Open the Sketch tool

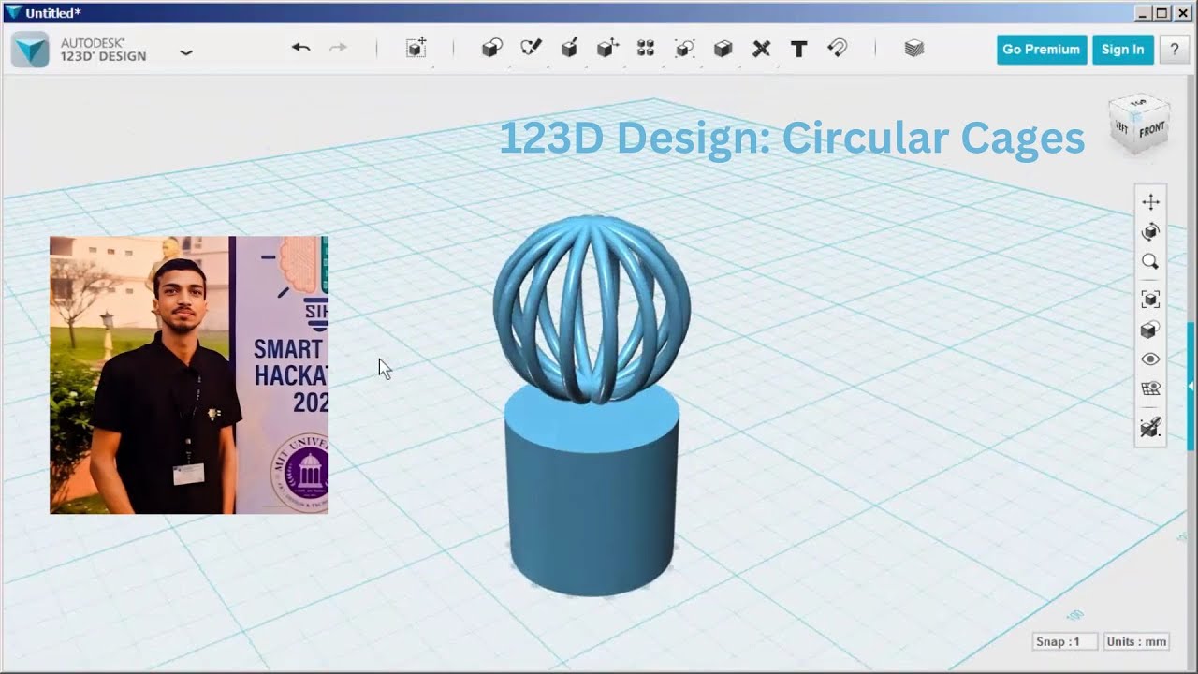pyautogui.click(x=531, y=49)
